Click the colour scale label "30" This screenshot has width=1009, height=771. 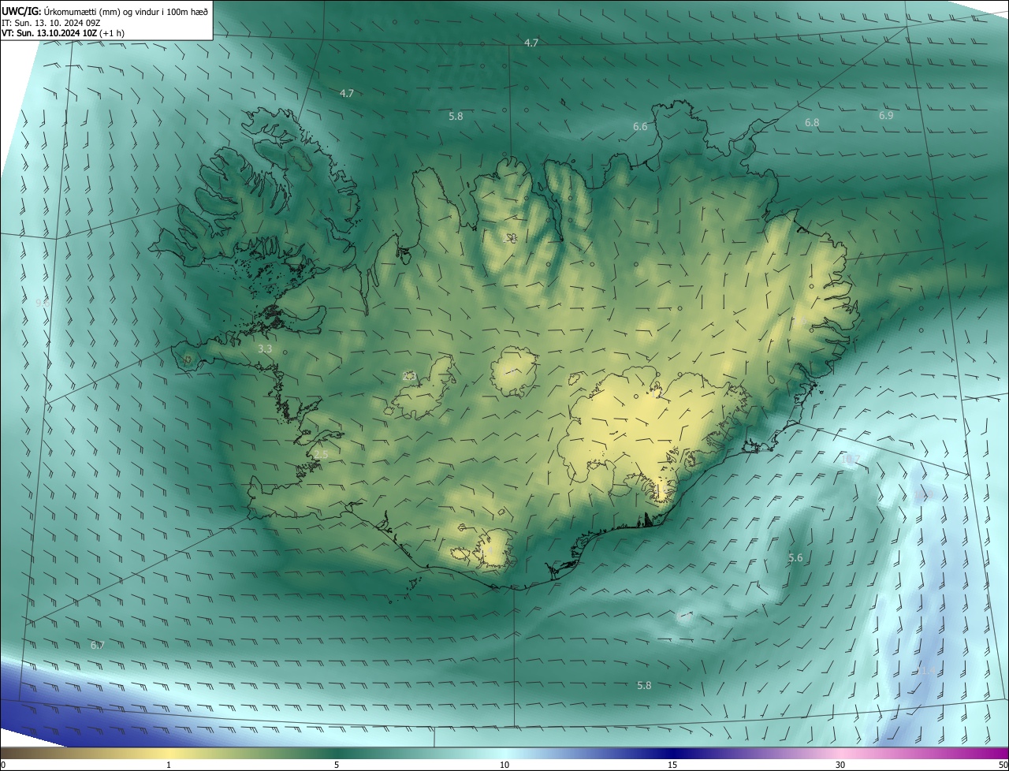[x=840, y=765]
